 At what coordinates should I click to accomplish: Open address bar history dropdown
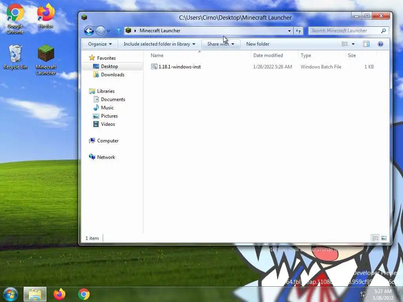click(x=289, y=31)
